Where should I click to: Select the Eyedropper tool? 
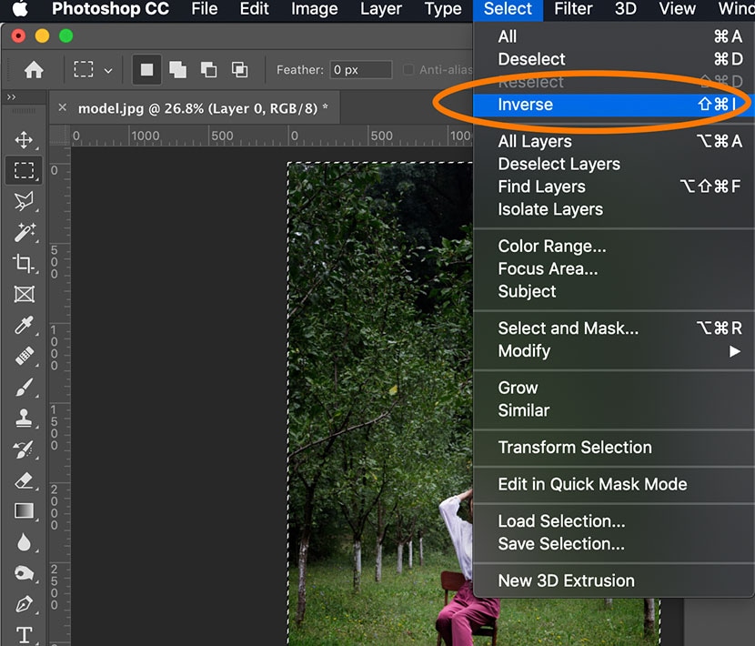(24, 325)
